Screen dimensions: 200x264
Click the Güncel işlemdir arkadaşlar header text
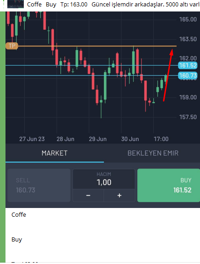[128, 5]
